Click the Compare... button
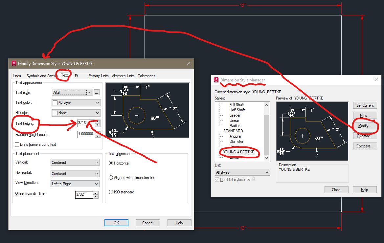The width and height of the screenshot is (384, 243). point(365,146)
